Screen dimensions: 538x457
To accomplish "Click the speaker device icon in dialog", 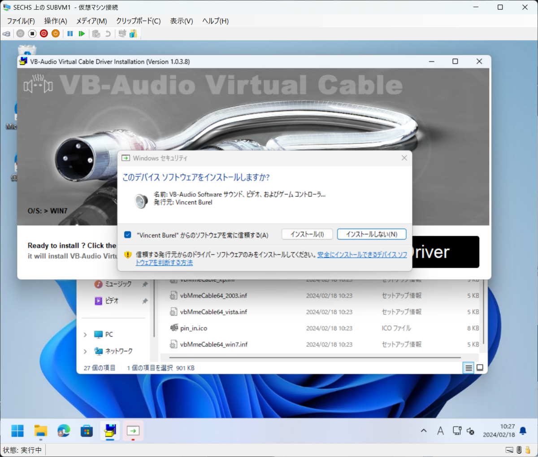I will pyautogui.click(x=142, y=200).
